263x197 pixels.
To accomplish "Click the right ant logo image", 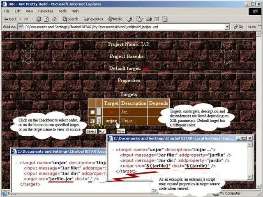I will pos(226,53).
